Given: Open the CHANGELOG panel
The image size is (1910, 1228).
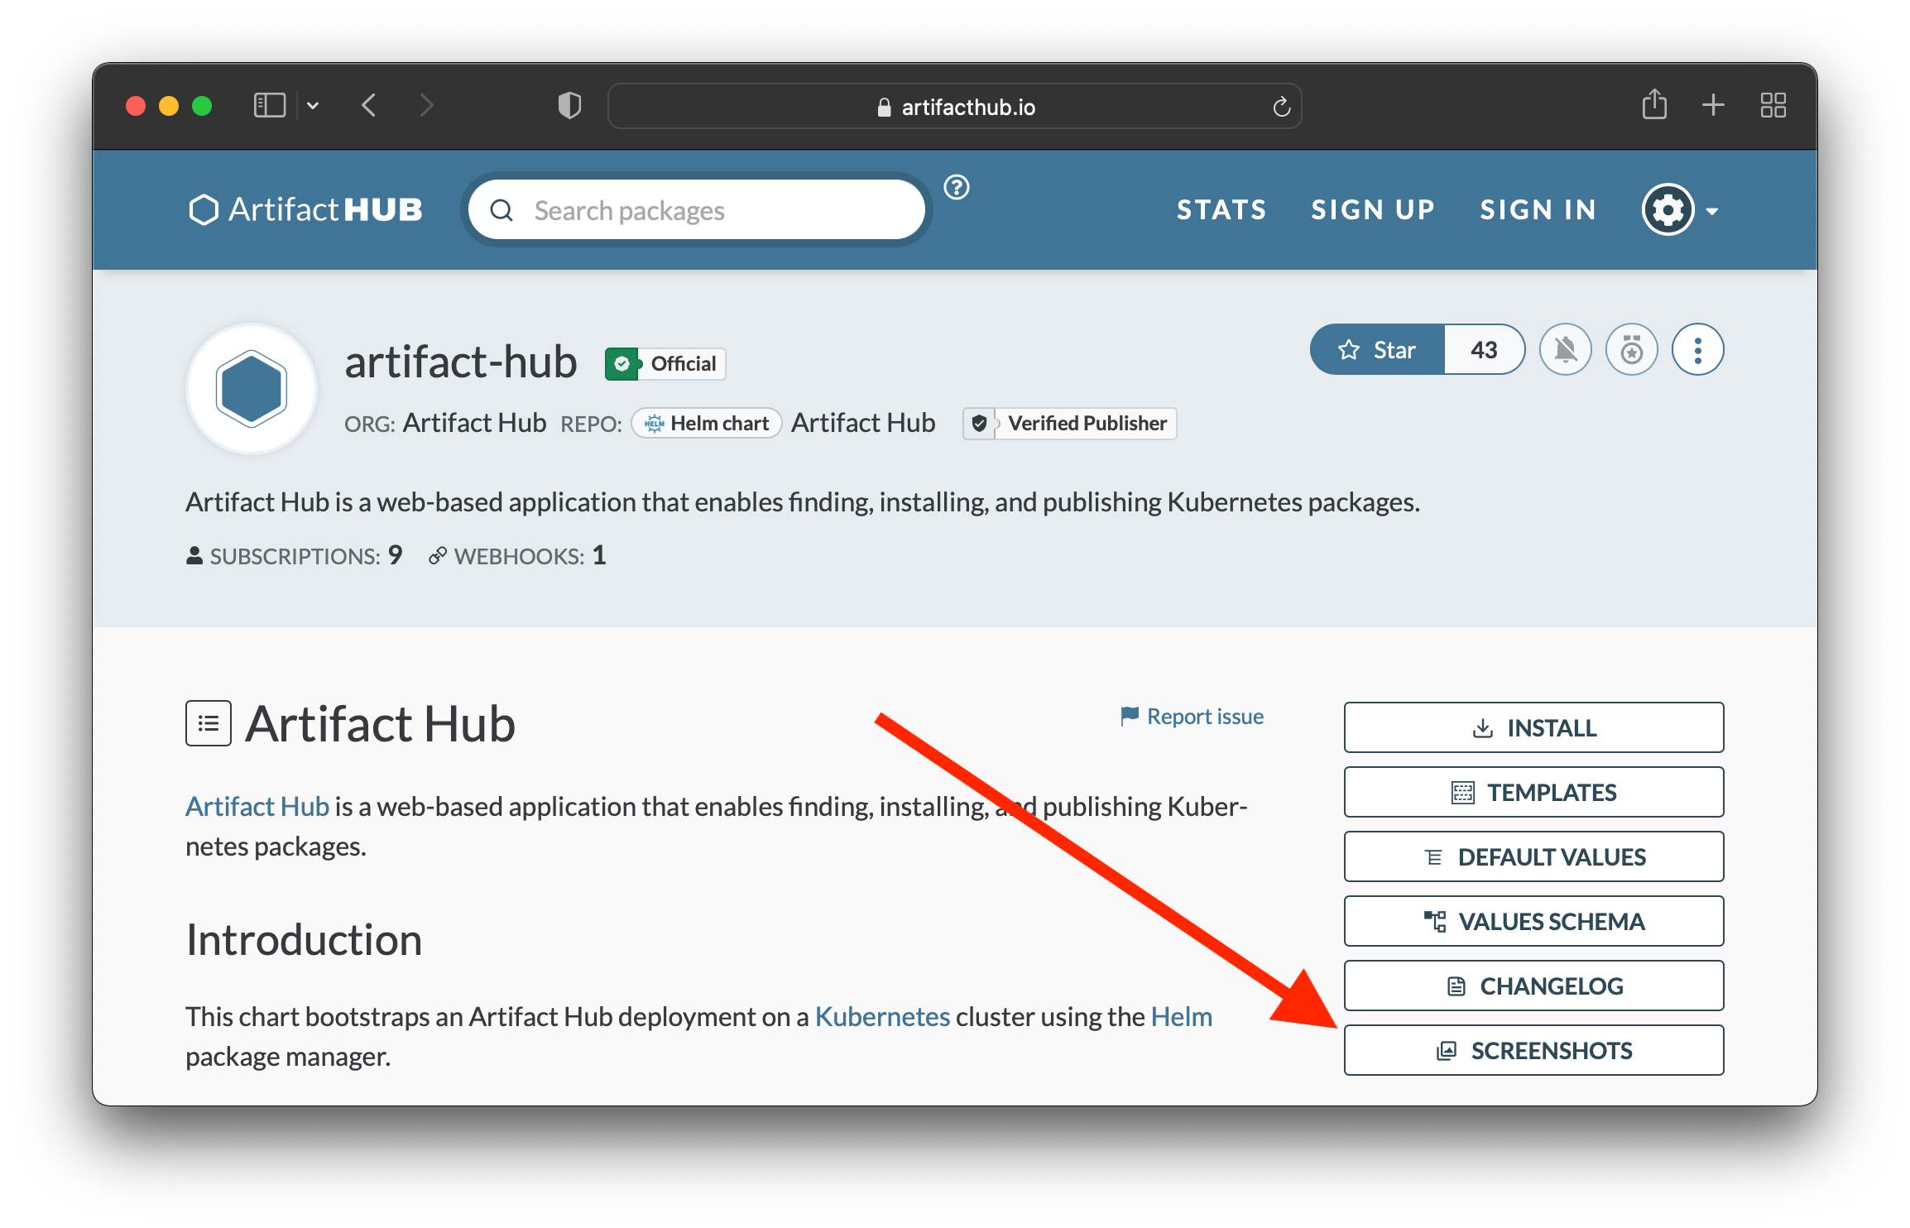Looking at the screenshot, I should click(1533, 985).
